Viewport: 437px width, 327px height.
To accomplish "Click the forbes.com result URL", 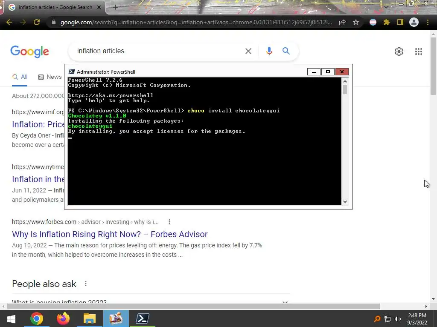I will click(85, 222).
